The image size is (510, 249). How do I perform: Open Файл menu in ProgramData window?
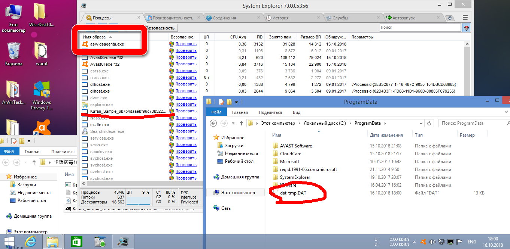(216, 112)
